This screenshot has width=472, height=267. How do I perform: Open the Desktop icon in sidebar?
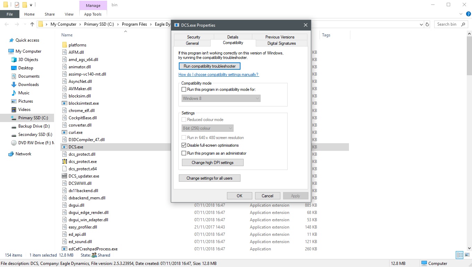tap(14, 68)
